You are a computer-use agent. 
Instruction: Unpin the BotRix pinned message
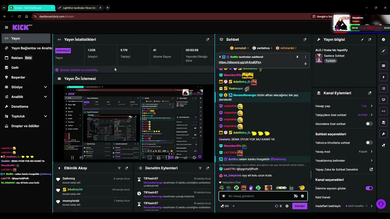coord(297,57)
